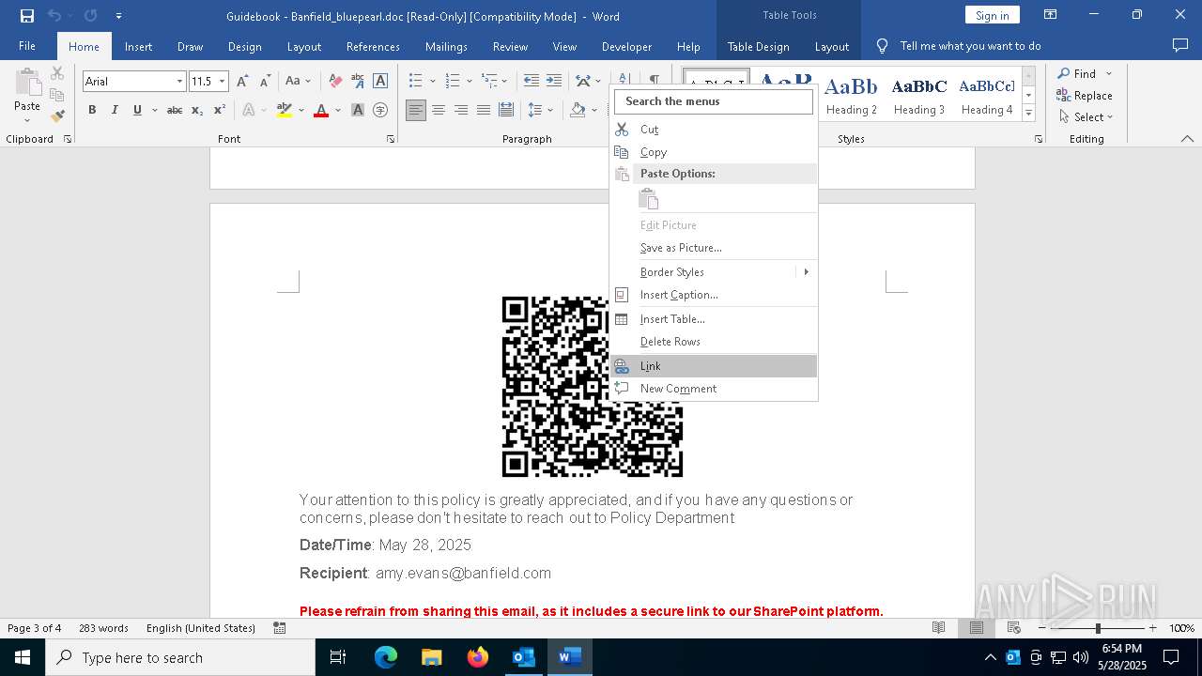This screenshot has height=676, width=1202.
Task: Click Type here to search on taskbar
Action: coord(180,657)
